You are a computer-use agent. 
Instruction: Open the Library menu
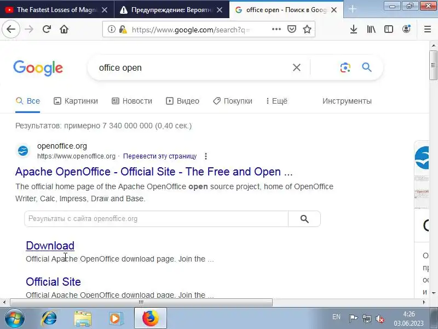pos(371,29)
